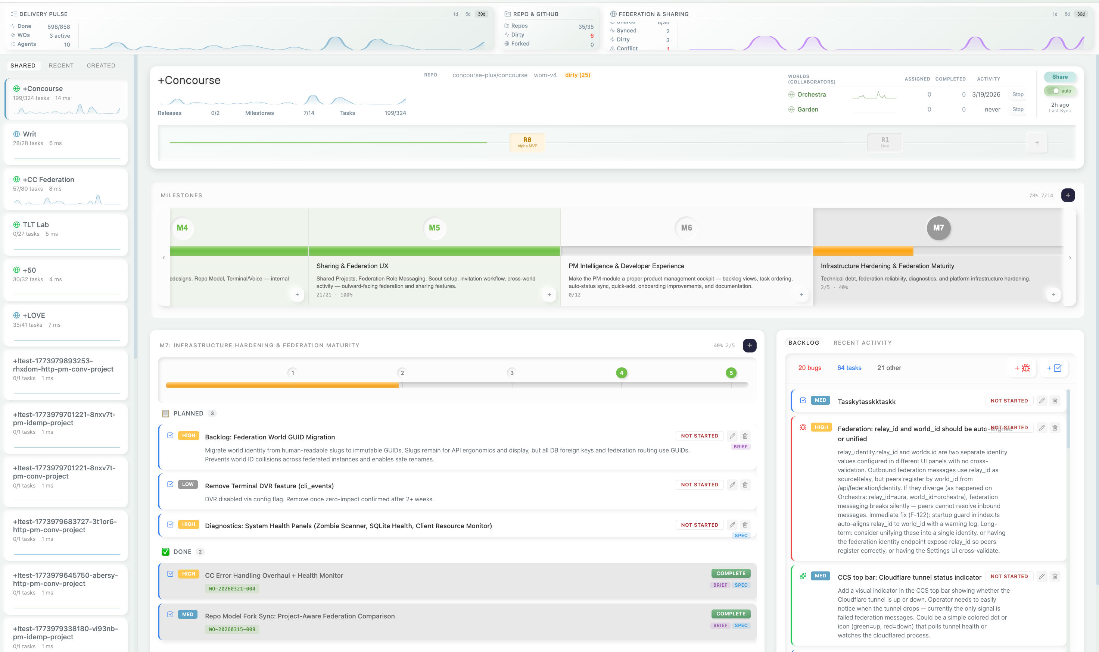
Task: Click the blue add-task icon in Backlog panel
Action: (1055, 368)
